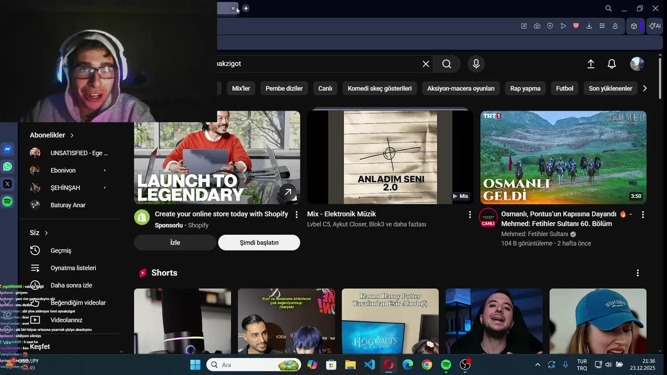
Task: Open Opera downloads icon
Action: (589, 26)
